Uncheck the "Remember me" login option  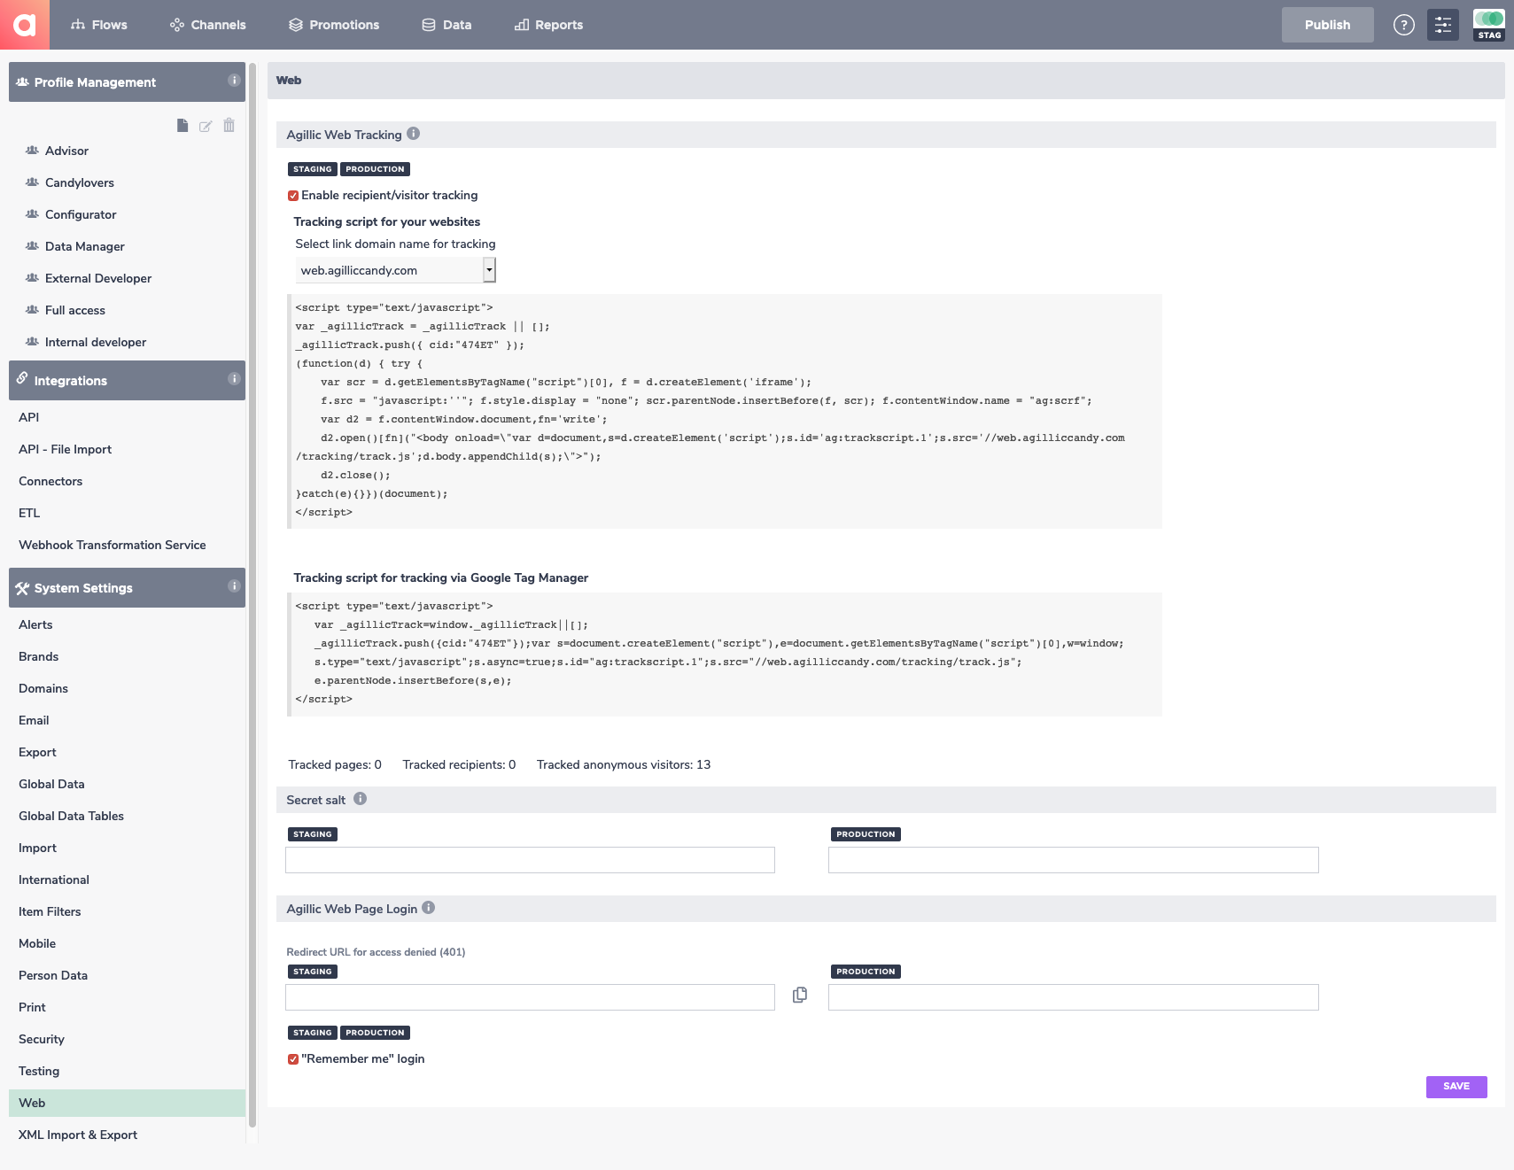coord(293,1058)
